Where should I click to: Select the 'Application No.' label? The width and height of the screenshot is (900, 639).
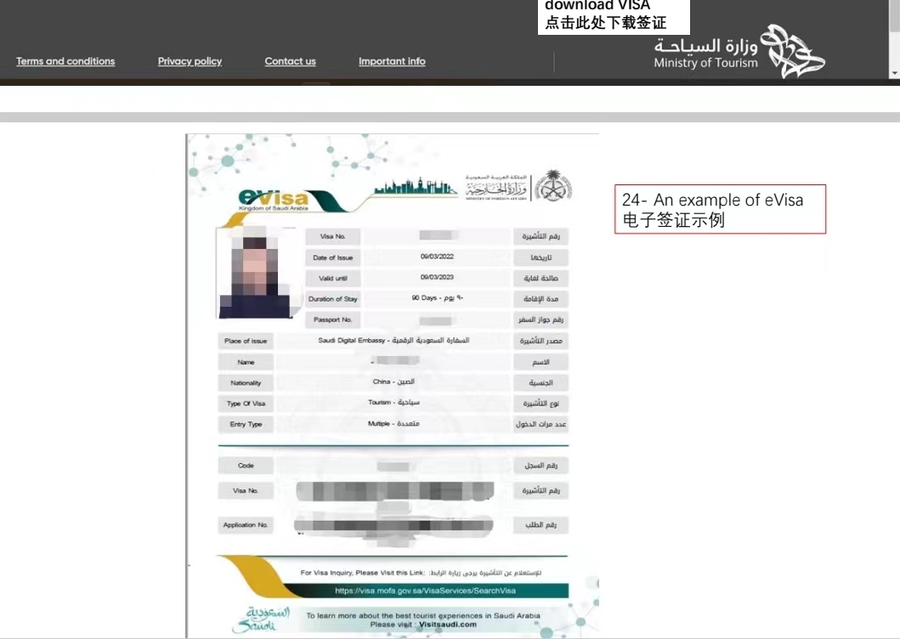coord(246,525)
